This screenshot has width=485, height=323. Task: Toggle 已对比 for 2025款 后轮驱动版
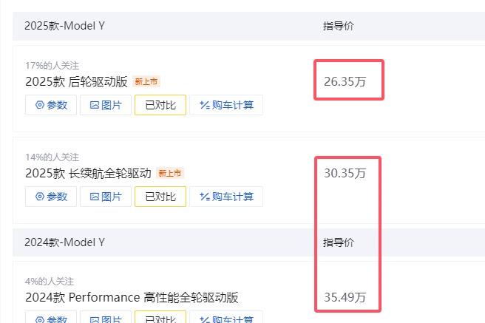coord(160,105)
